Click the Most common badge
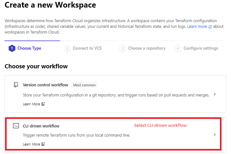The width and height of the screenshot is (231, 154). (x=84, y=85)
